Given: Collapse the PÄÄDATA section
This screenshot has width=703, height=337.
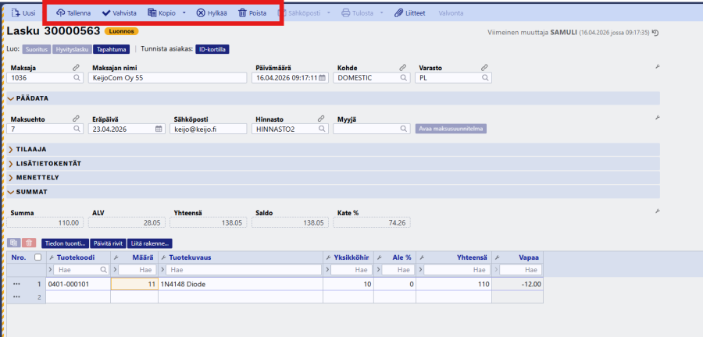Looking at the screenshot, I should point(11,98).
